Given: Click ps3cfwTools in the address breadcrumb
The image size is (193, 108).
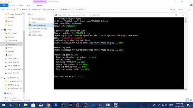Looking at the screenshot, I should point(65,9).
